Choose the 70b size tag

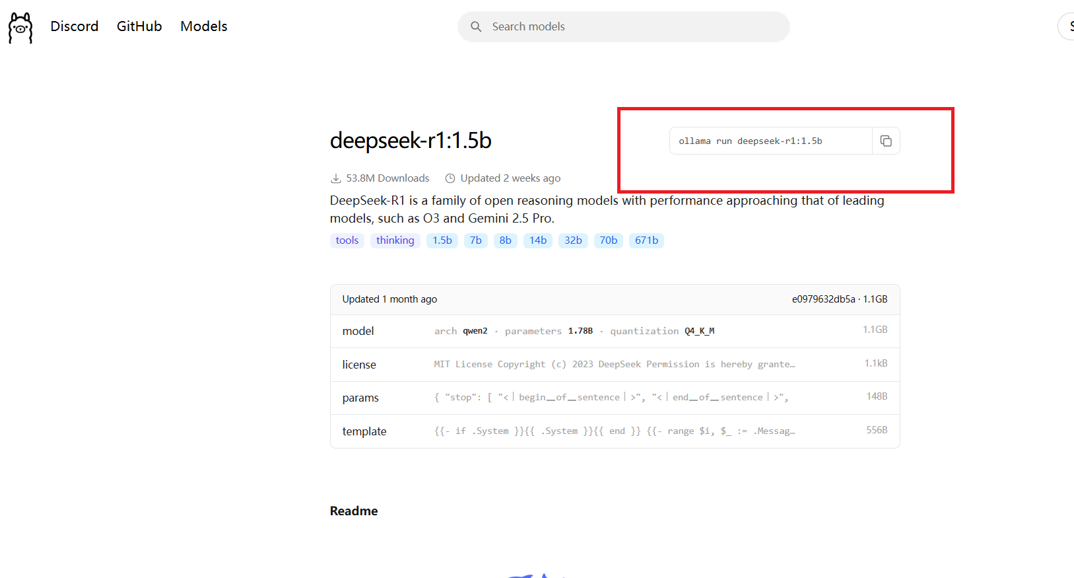pyautogui.click(x=609, y=240)
